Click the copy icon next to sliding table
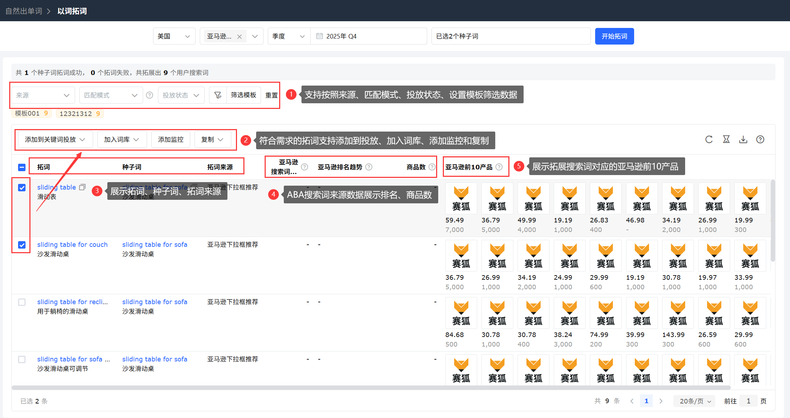Screen dimensions: 790x418 click(82, 187)
